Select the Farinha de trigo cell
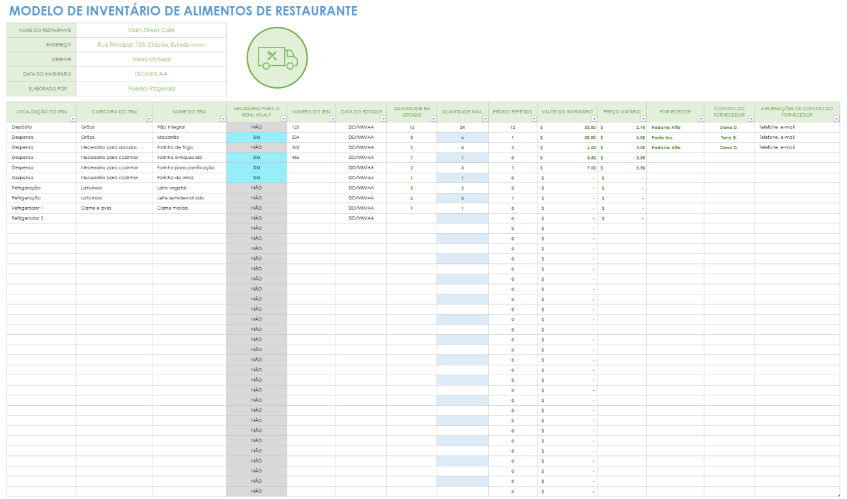Image resolution: width=847 pixels, height=499 pixels. pyautogui.click(x=189, y=147)
